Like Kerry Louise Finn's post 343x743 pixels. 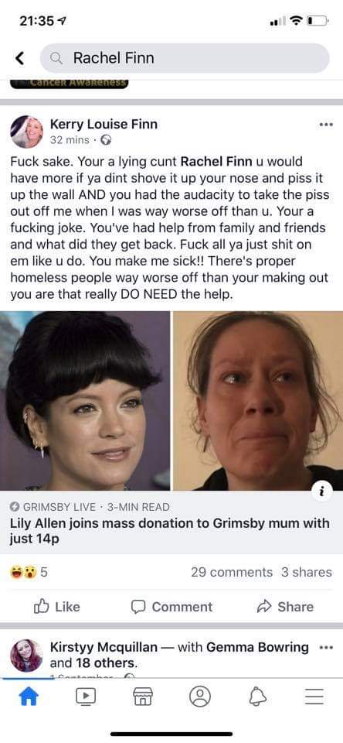click(x=56, y=607)
